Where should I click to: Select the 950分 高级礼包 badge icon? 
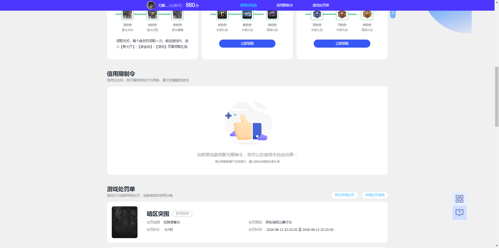(x=367, y=15)
